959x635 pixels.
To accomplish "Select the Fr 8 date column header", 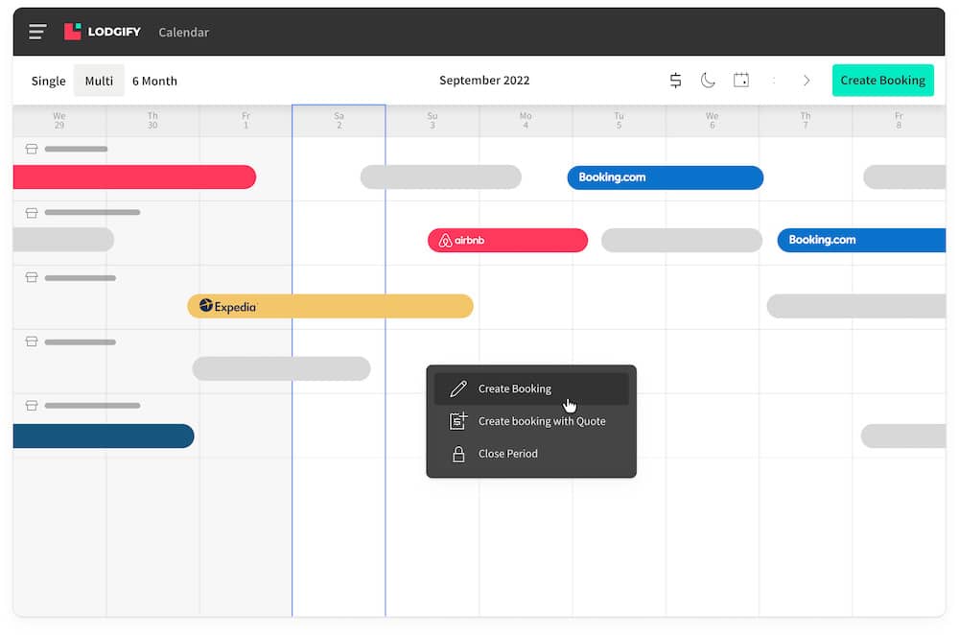I will (x=899, y=121).
